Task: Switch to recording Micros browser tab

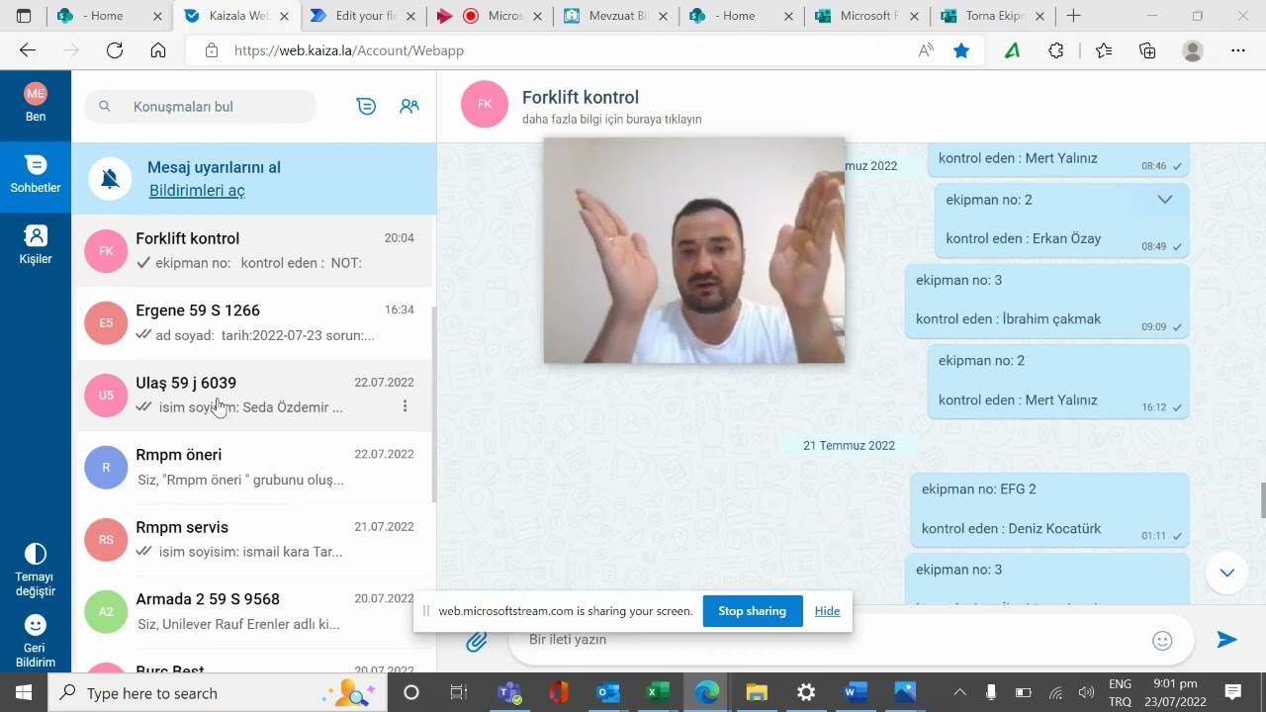Action: [x=492, y=16]
